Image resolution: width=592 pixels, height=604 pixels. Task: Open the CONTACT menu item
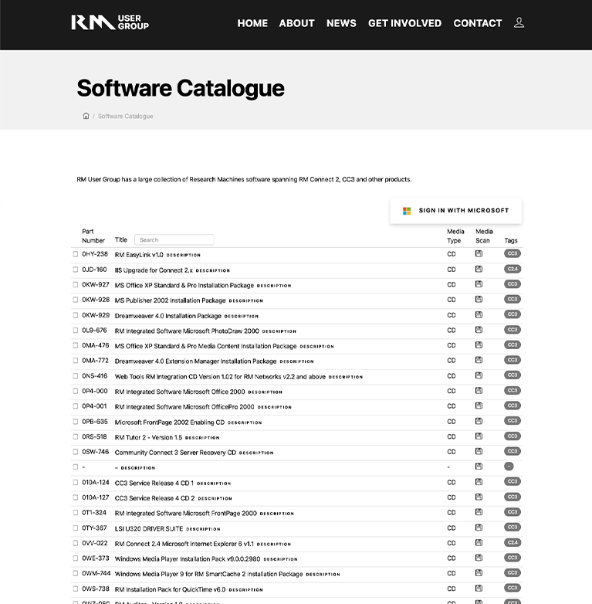(x=478, y=23)
